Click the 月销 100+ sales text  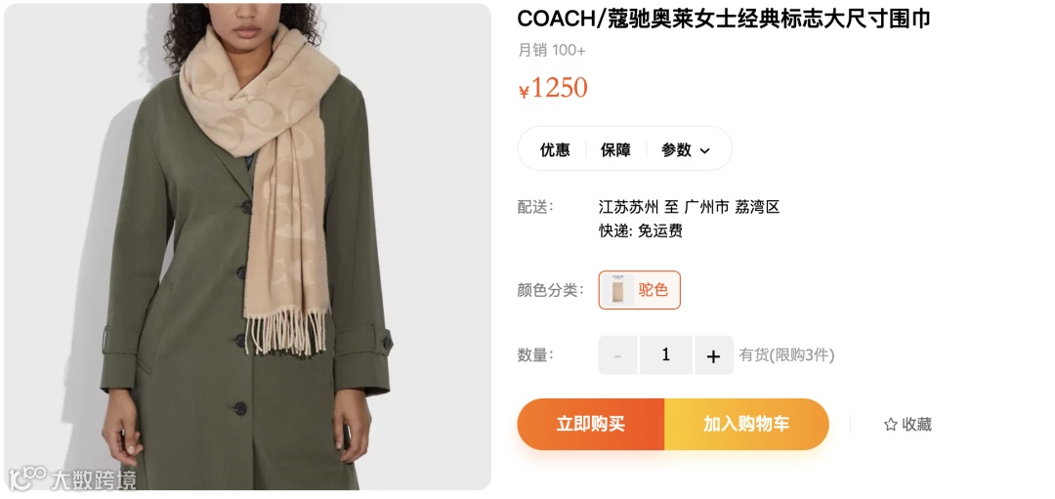point(552,51)
